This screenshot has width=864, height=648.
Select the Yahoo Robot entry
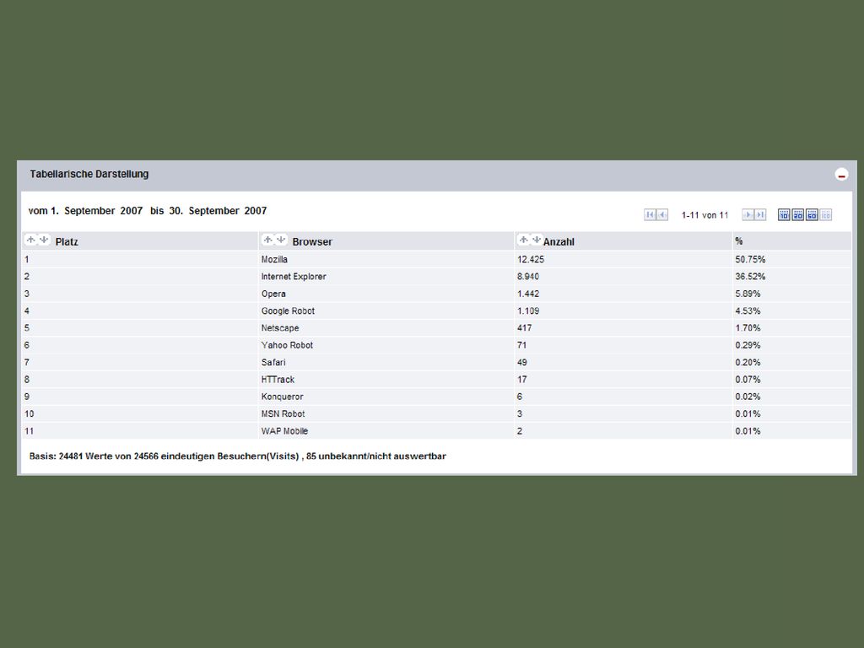tap(287, 345)
